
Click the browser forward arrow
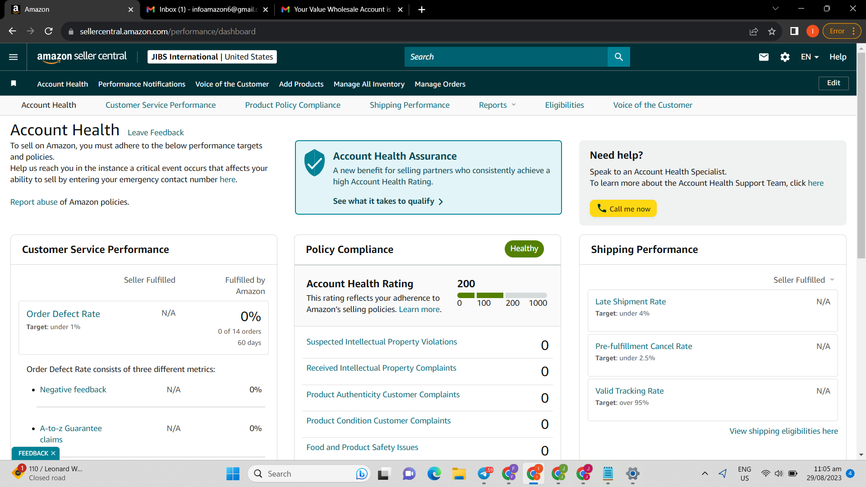31,31
